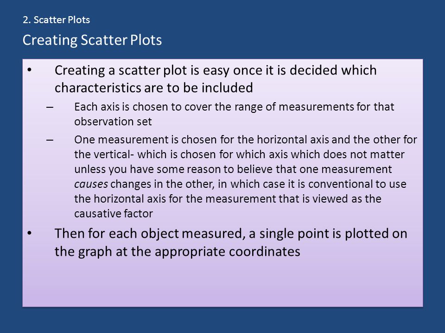
Task: Click the phrase 'causative factor'
Action: click(x=114, y=214)
